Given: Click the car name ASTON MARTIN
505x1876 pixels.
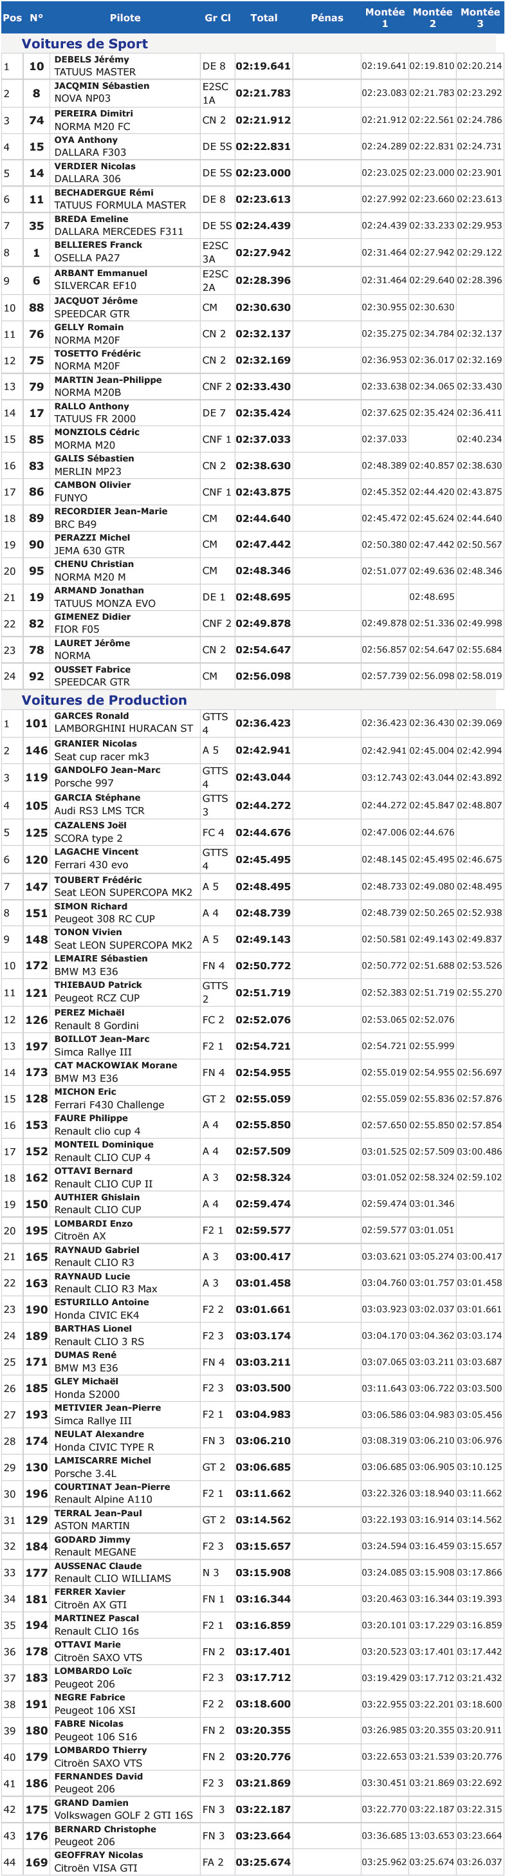Looking at the screenshot, I should (x=93, y=1526).
